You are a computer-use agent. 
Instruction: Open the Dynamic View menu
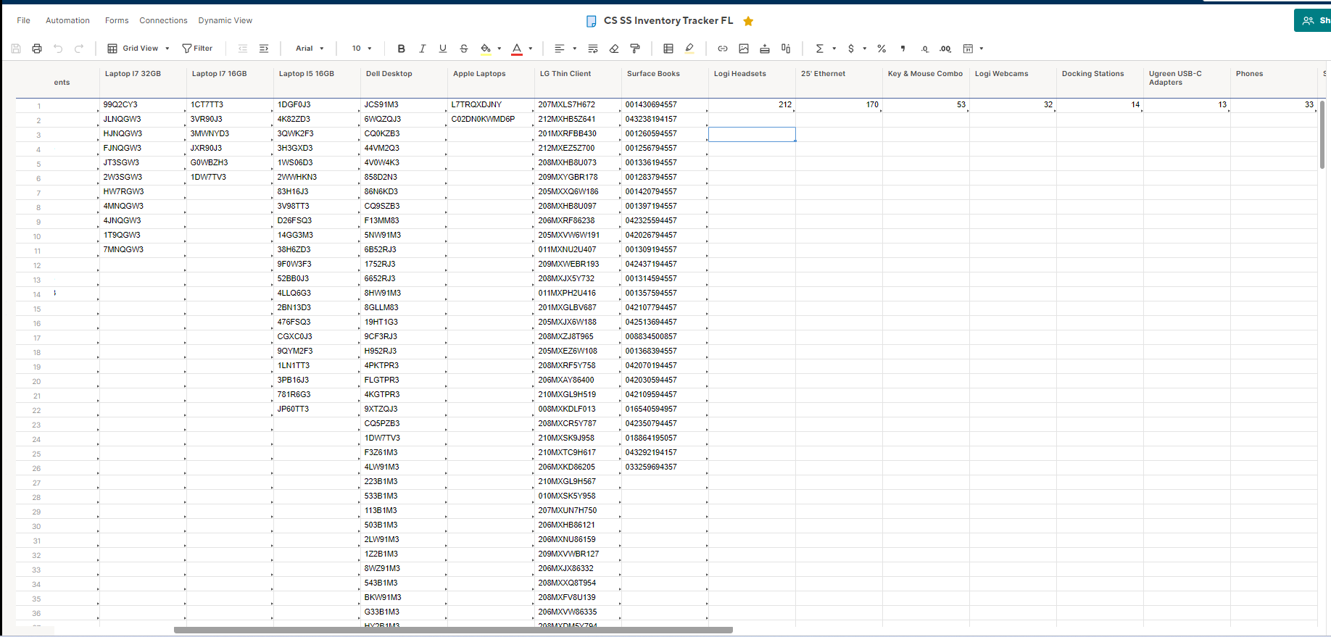pyautogui.click(x=225, y=20)
